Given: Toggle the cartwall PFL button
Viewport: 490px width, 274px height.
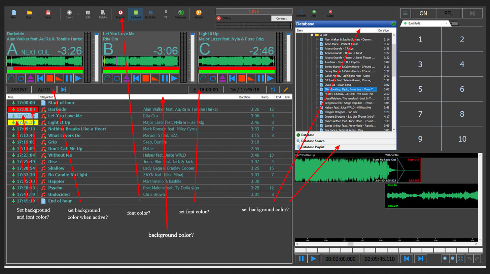Looking at the screenshot, I should click(x=449, y=13).
